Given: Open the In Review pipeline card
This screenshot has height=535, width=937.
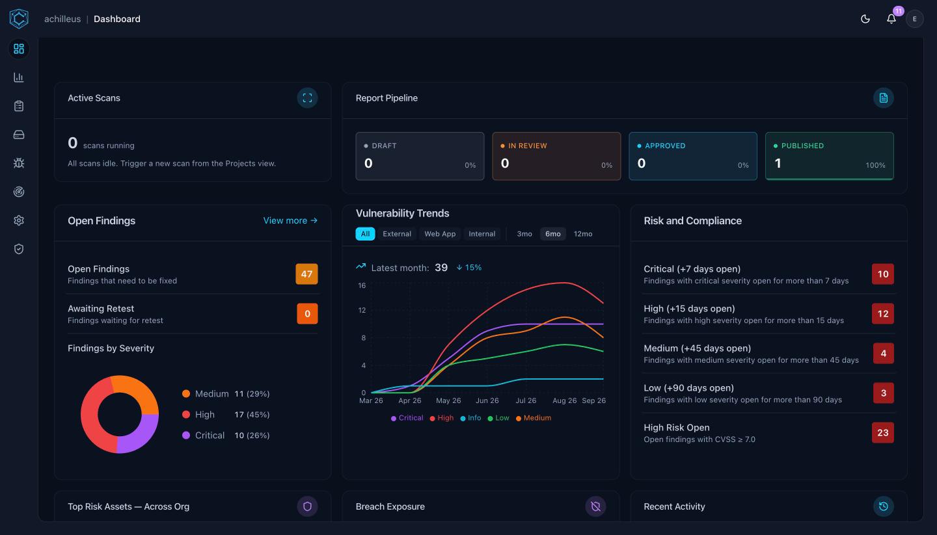Looking at the screenshot, I should tap(556, 156).
